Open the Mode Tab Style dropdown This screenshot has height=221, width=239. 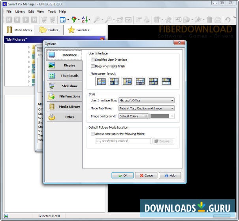[x=147, y=108]
